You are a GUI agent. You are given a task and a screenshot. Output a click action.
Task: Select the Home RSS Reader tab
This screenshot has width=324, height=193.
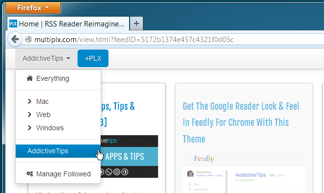point(68,24)
